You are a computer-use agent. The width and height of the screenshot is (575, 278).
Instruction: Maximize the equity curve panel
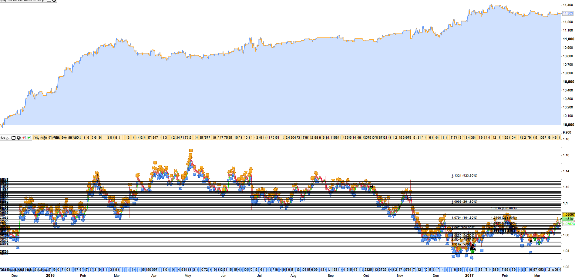49,1
